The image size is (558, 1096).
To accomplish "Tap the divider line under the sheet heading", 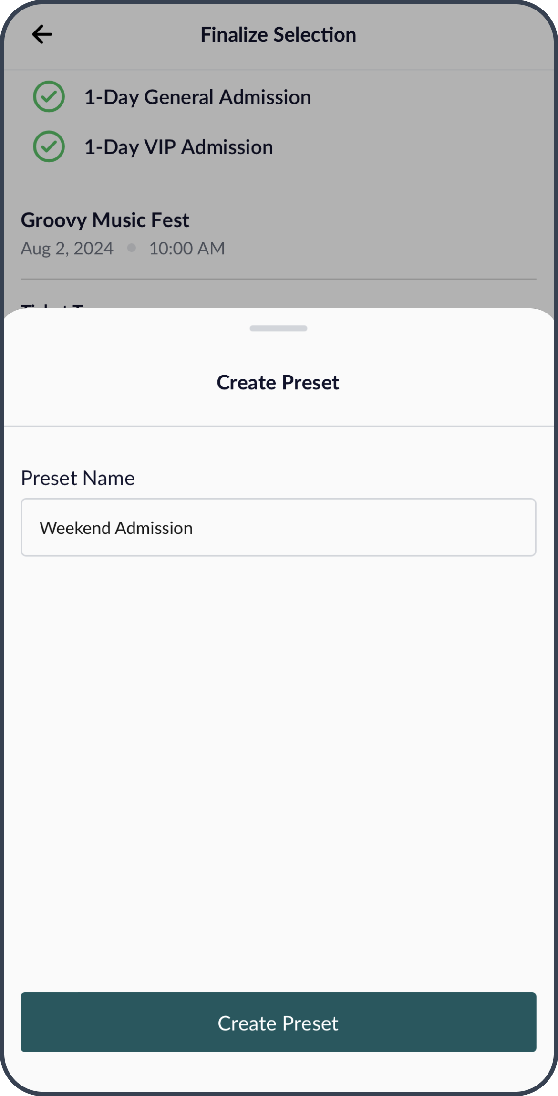I will pos(279,426).
